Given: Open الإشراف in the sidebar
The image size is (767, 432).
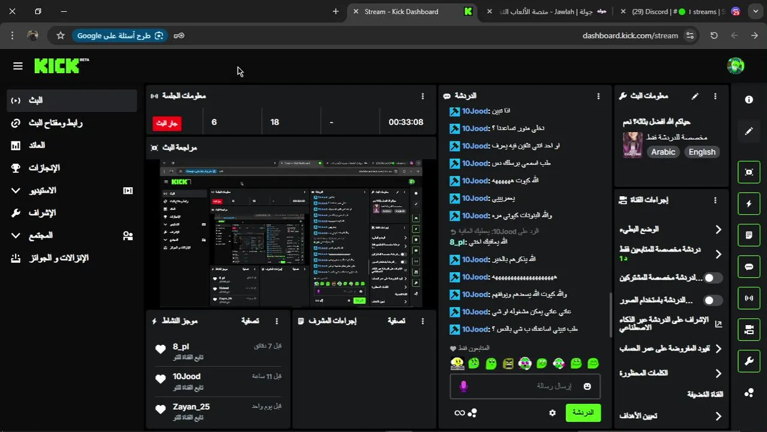Looking at the screenshot, I should [x=72, y=213].
